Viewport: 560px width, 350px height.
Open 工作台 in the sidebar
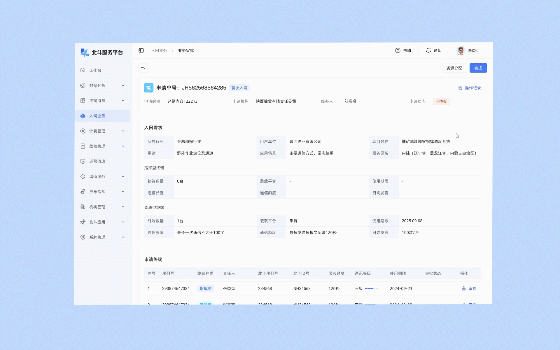click(95, 70)
